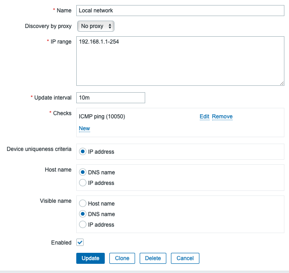The width and height of the screenshot is (289, 273).
Task: Click the Name input field
Action: pyautogui.click(x=180, y=11)
